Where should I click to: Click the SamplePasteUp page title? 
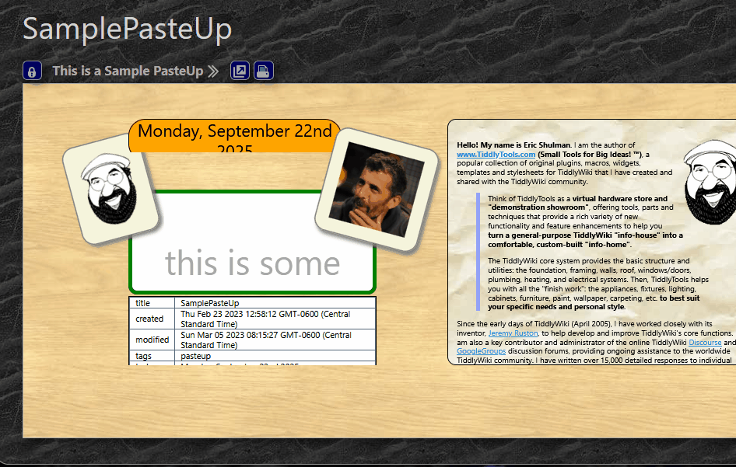point(127,29)
